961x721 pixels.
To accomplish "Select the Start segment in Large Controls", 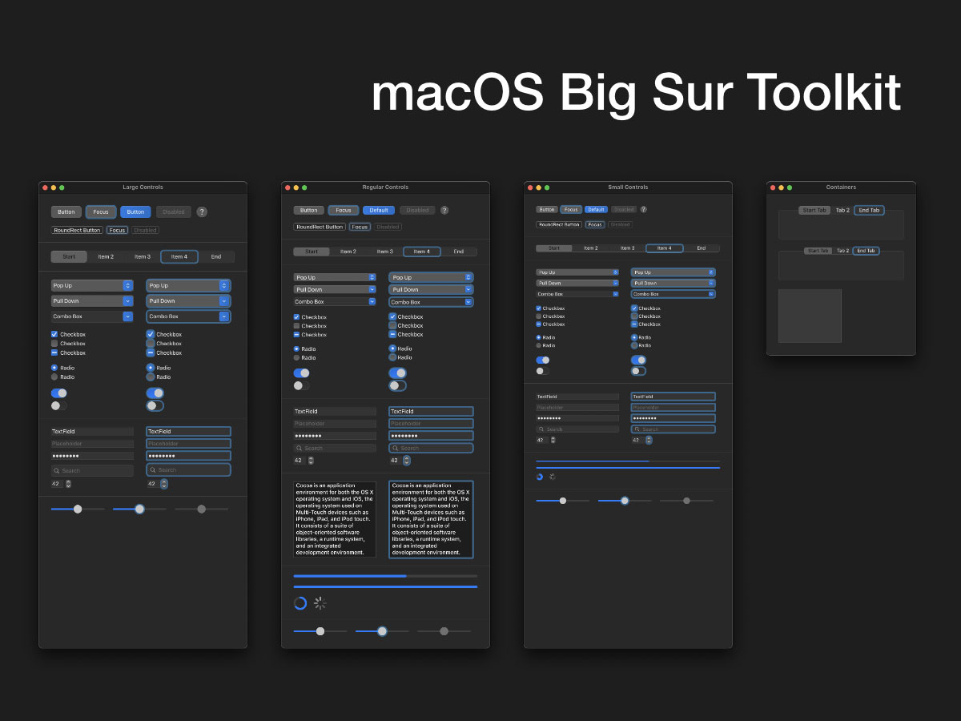I will coord(69,256).
